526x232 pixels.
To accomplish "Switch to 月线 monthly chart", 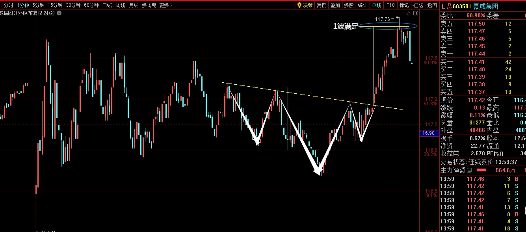I will 134,5.
